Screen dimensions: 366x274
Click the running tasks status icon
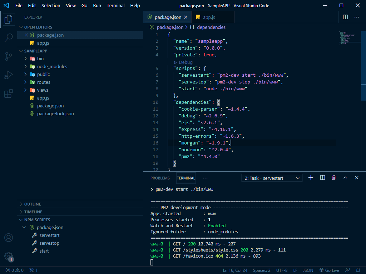tap(33, 270)
